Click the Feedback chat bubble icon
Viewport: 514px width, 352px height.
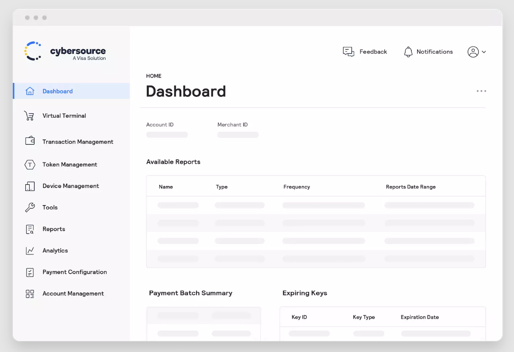(348, 52)
